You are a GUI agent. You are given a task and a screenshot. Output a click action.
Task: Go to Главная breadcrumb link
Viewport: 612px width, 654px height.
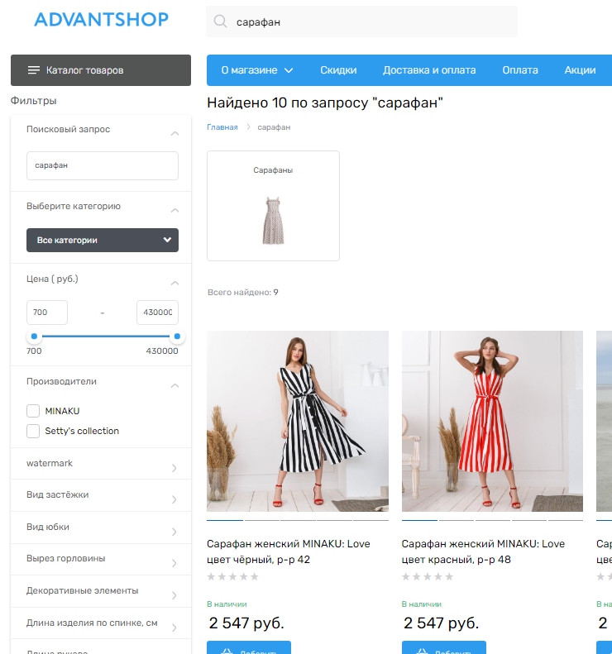point(222,127)
